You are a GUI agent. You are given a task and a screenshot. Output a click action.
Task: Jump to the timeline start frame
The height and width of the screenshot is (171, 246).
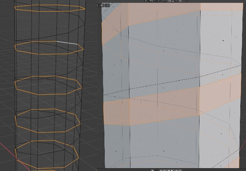[161, 170]
